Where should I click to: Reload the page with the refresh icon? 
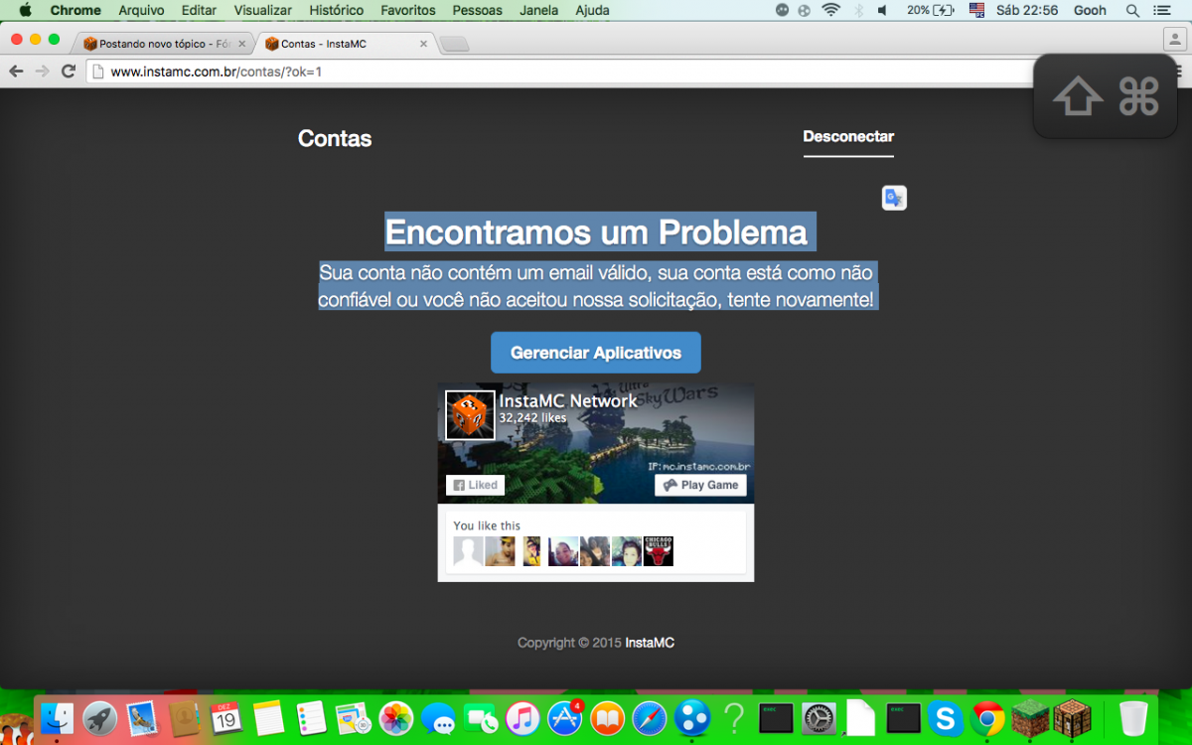point(69,72)
